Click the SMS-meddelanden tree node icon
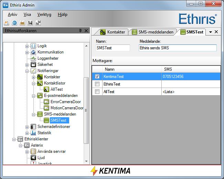This screenshot has height=179, width=224. point(40,114)
